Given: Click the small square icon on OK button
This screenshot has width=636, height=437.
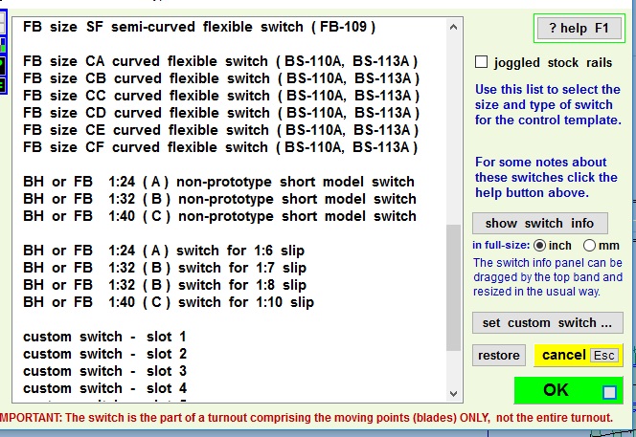Looking at the screenshot, I should [x=609, y=392].
